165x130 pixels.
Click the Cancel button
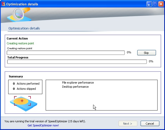(x=150, y=124)
